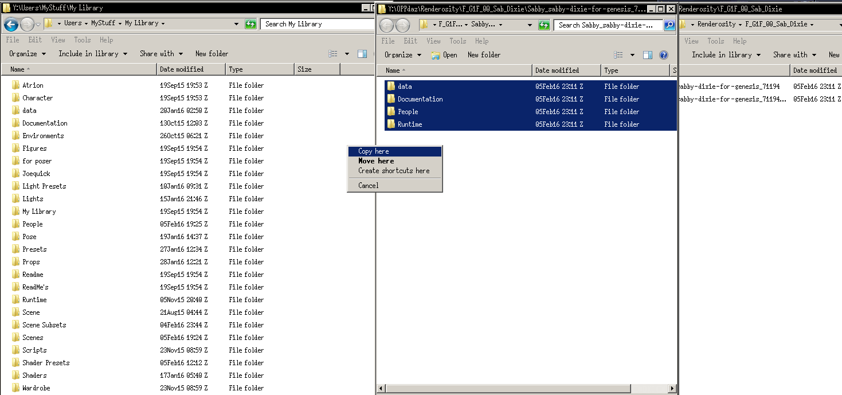Image resolution: width=842 pixels, height=395 pixels.
Task: Click the Forward arrow in Sabby window
Action: (402, 25)
